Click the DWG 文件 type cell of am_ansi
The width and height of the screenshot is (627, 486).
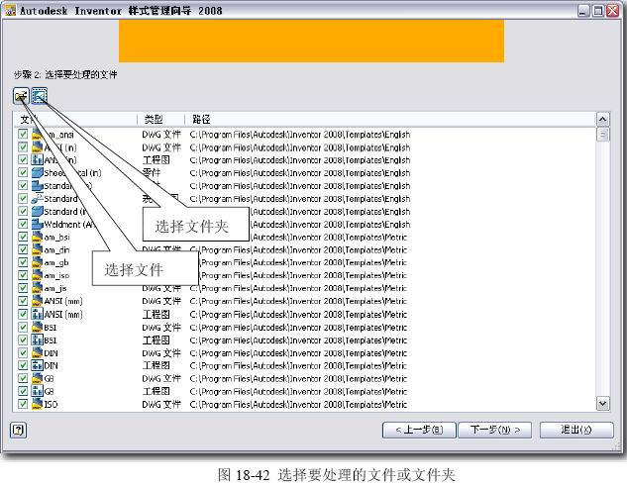[x=161, y=135]
